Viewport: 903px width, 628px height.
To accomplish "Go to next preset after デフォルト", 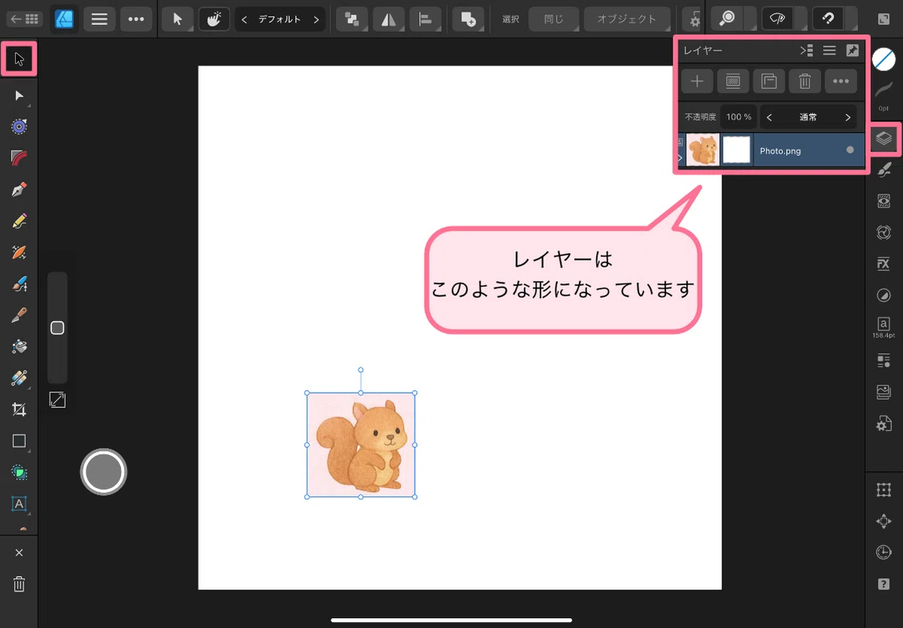I will coord(315,20).
